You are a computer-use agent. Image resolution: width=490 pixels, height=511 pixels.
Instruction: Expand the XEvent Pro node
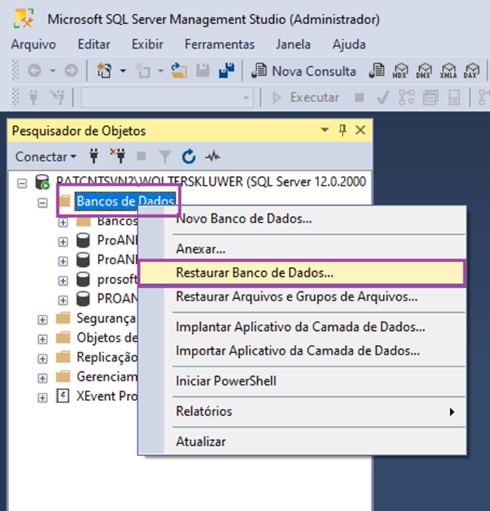point(42,398)
